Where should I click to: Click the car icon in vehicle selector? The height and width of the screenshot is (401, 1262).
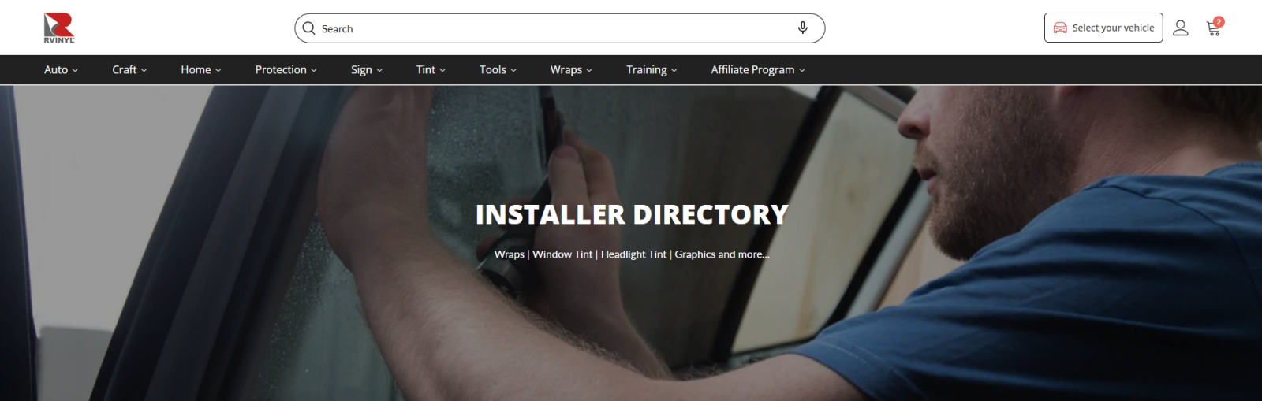1060,28
